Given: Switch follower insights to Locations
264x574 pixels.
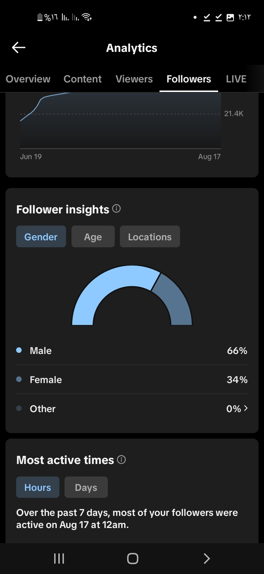Looking at the screenshot, I should coord(150,237).
